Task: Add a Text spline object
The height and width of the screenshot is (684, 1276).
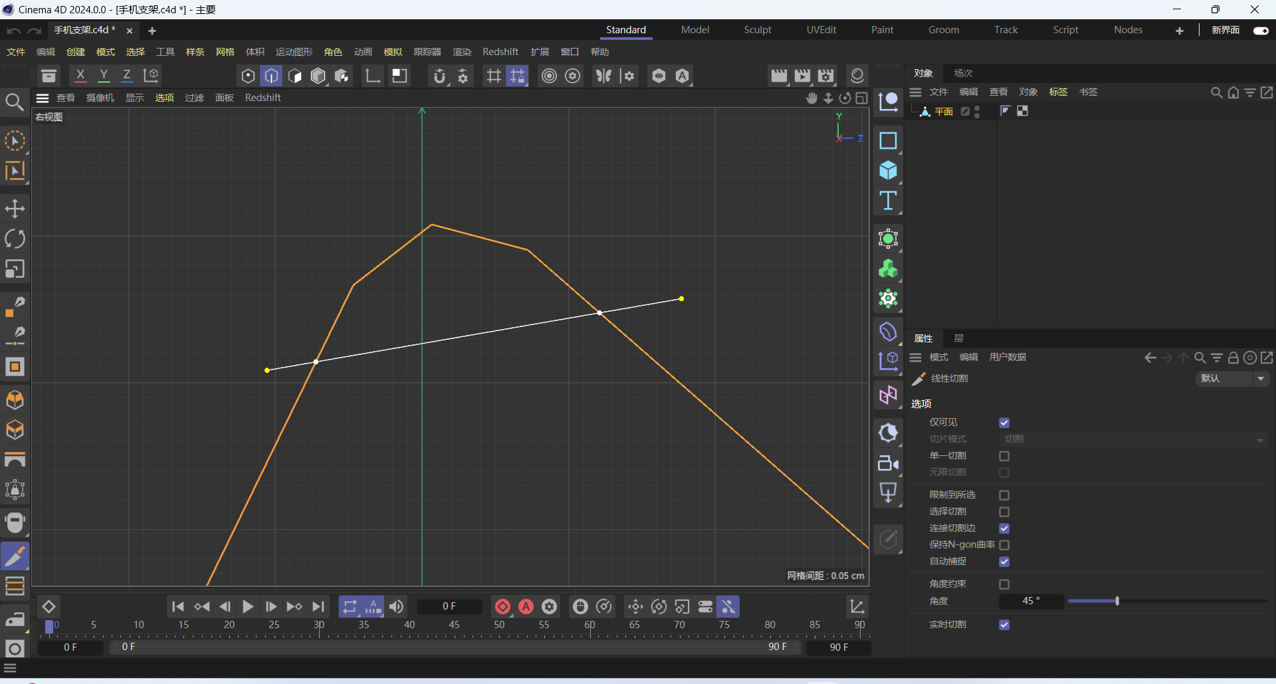Action: [888, 201]
